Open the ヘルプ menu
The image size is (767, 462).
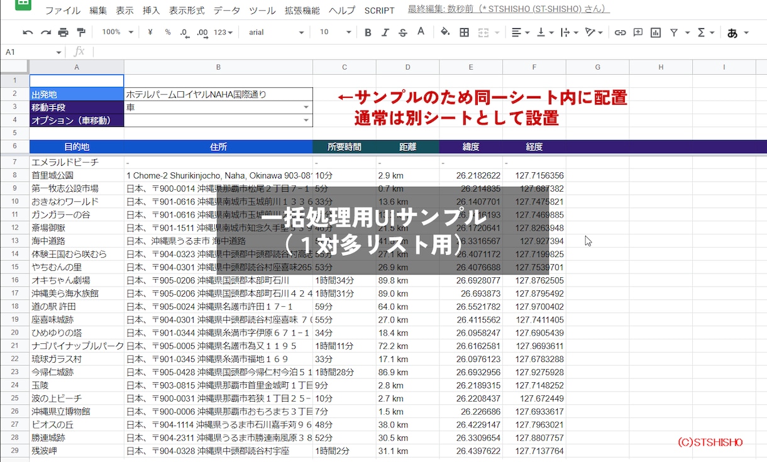click(342, 10)
